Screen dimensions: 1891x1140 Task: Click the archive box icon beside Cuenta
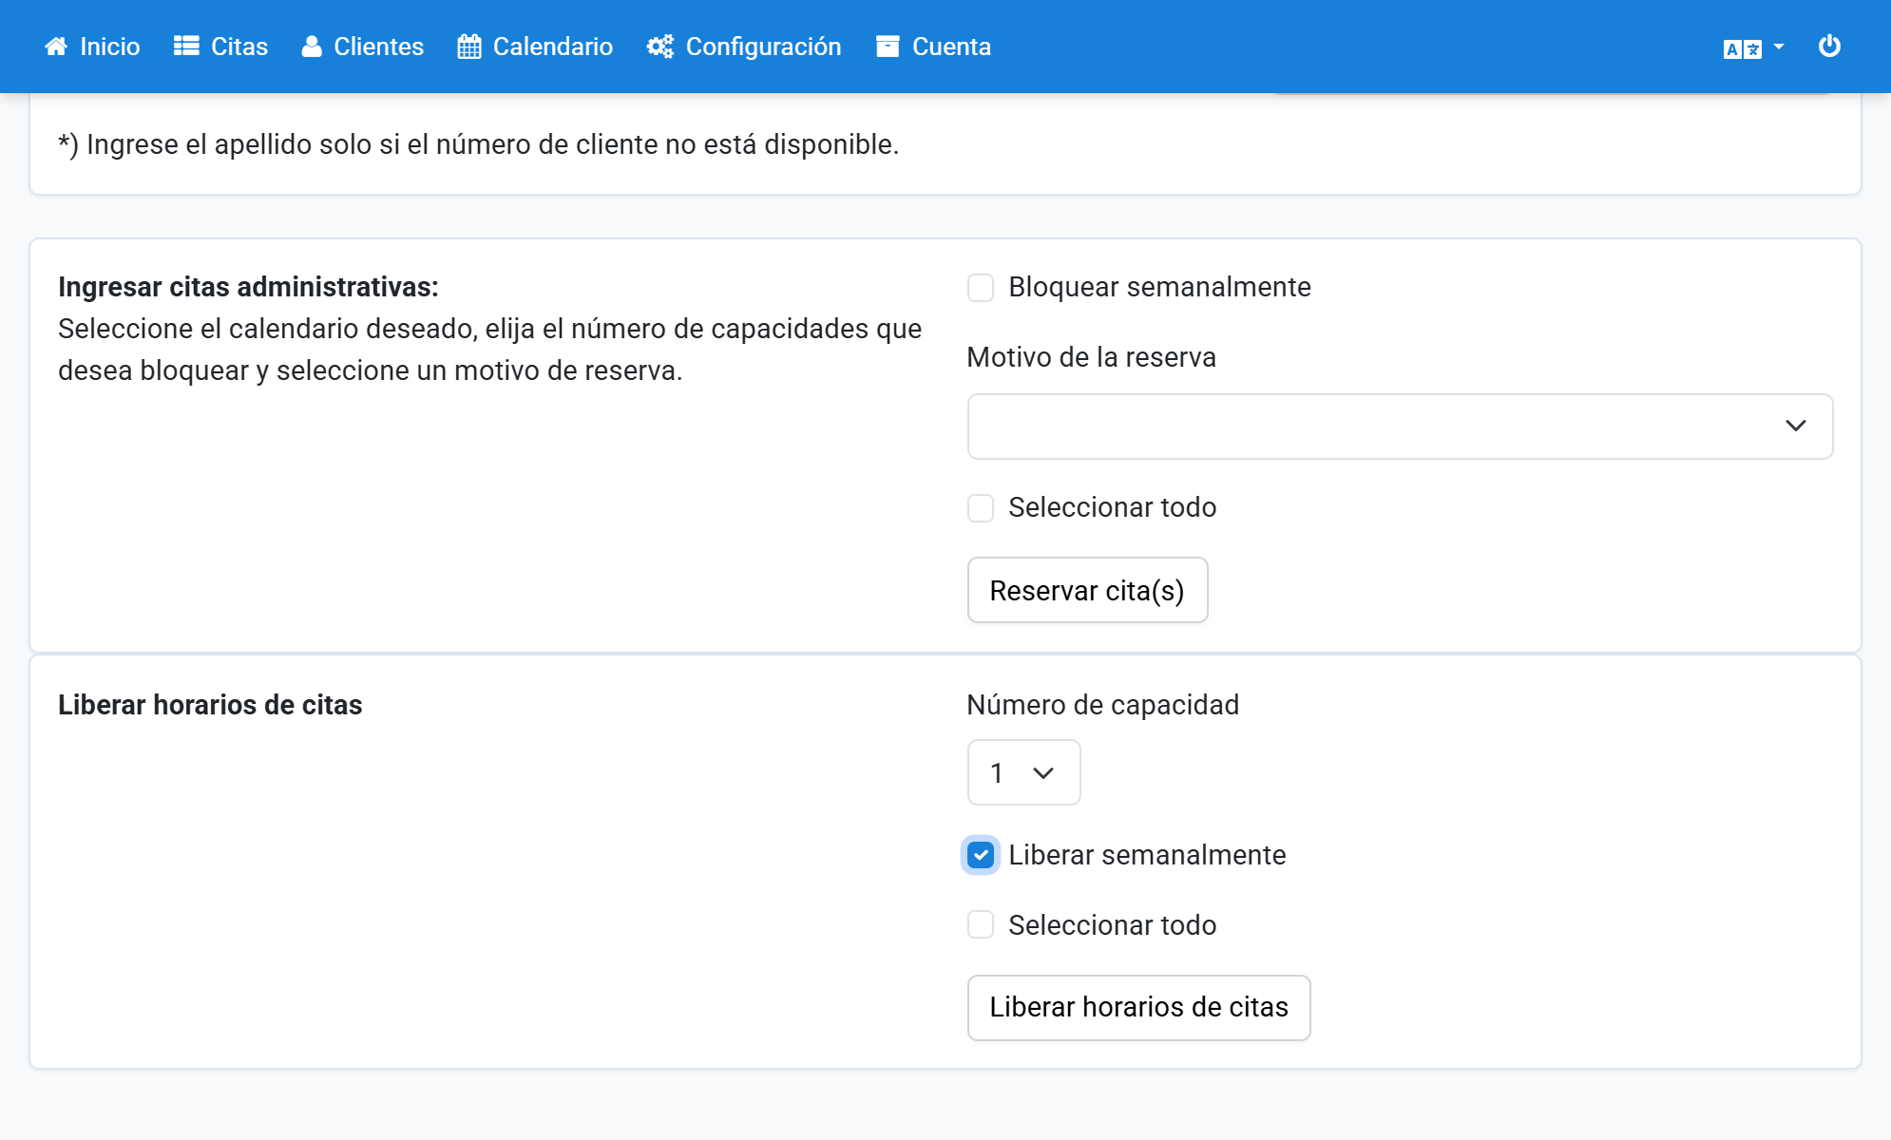[888, 47]
